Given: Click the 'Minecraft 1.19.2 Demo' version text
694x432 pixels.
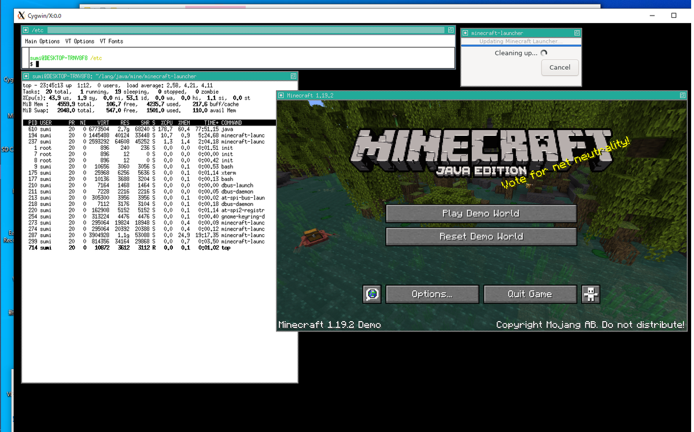Looking at the screenshot, I should click(330, 324).
